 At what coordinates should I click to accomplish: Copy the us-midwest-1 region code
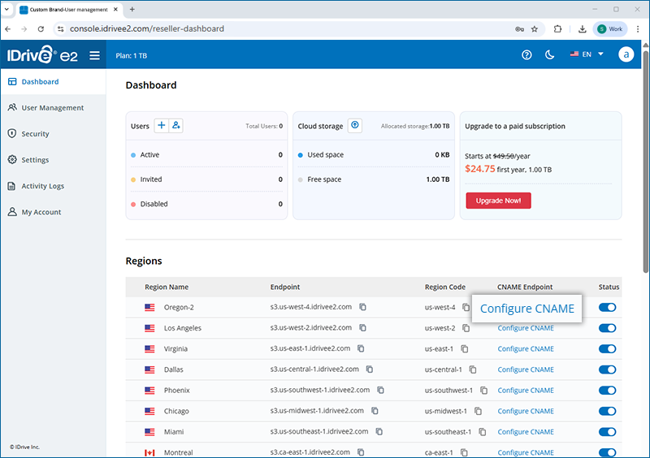tap(478, 411)
